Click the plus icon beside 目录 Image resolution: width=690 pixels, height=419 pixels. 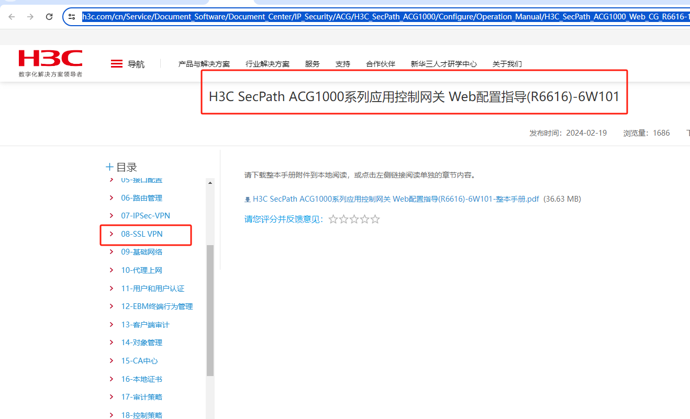coord(109,167)
